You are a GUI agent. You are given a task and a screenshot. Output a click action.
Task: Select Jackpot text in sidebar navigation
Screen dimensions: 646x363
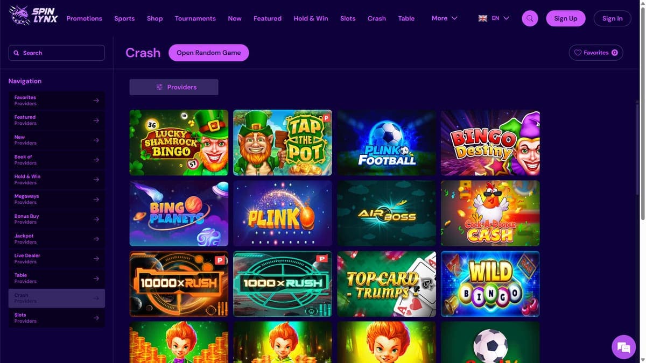[x=24, y=236]
